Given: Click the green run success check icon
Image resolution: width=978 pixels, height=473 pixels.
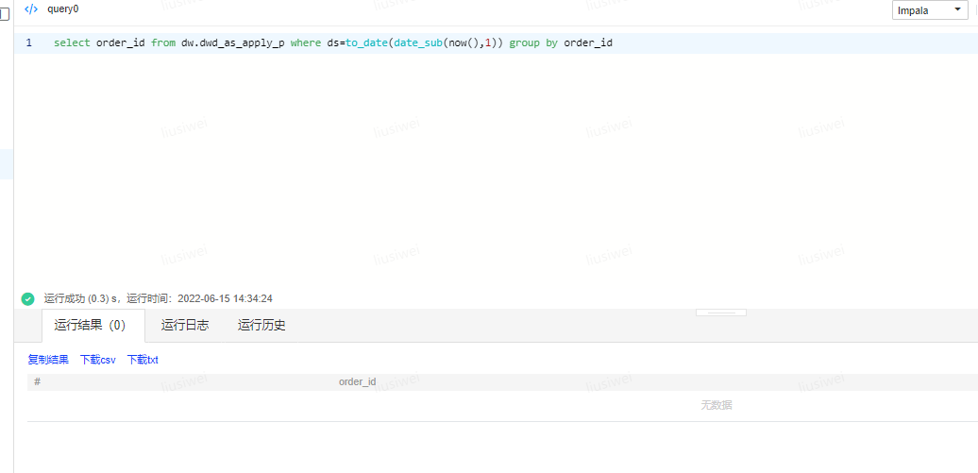Looking at the screenshot, I should 27,299.
